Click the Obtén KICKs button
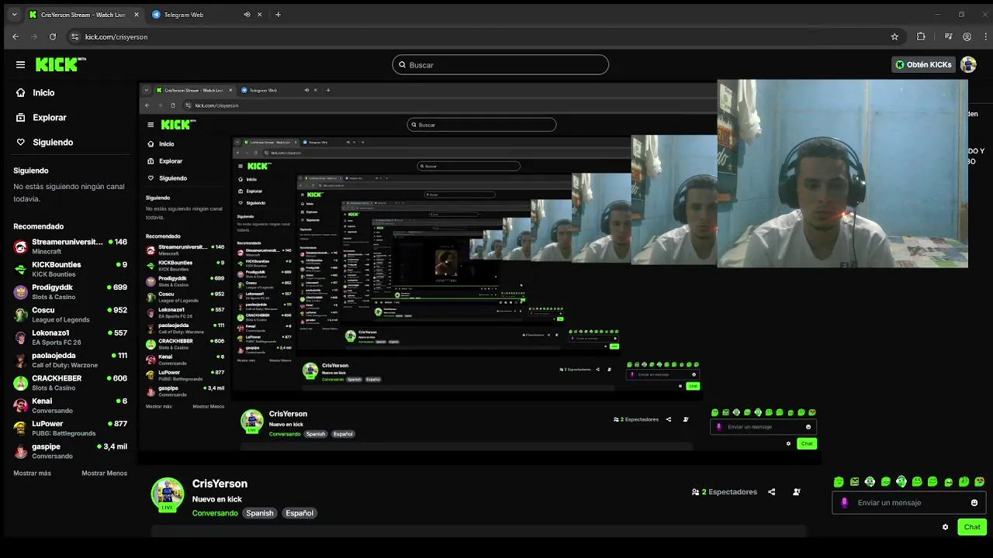This screenshot has width=993, height=558. point(923,65)
